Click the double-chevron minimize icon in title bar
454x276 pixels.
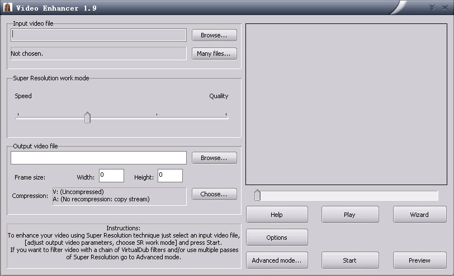coord(432,7)
